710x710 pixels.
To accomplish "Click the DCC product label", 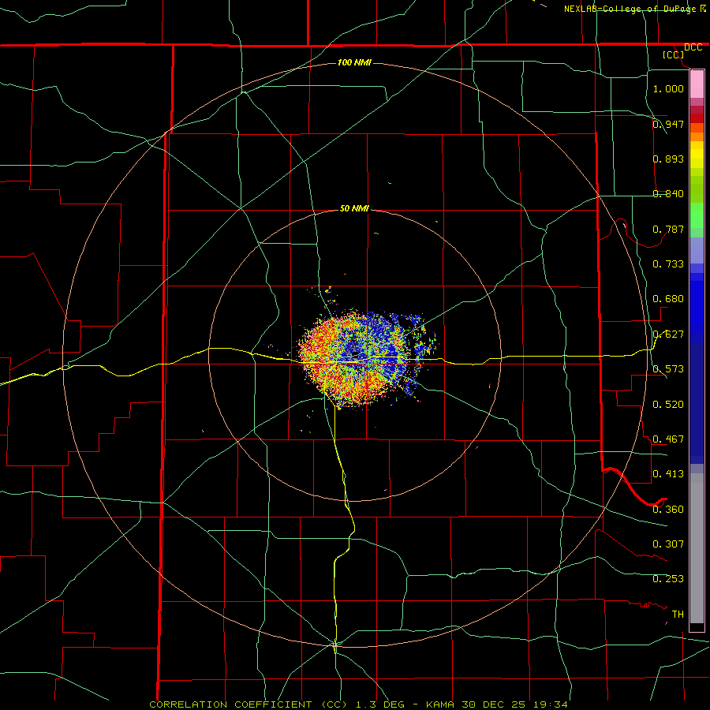I will (693, 47).
